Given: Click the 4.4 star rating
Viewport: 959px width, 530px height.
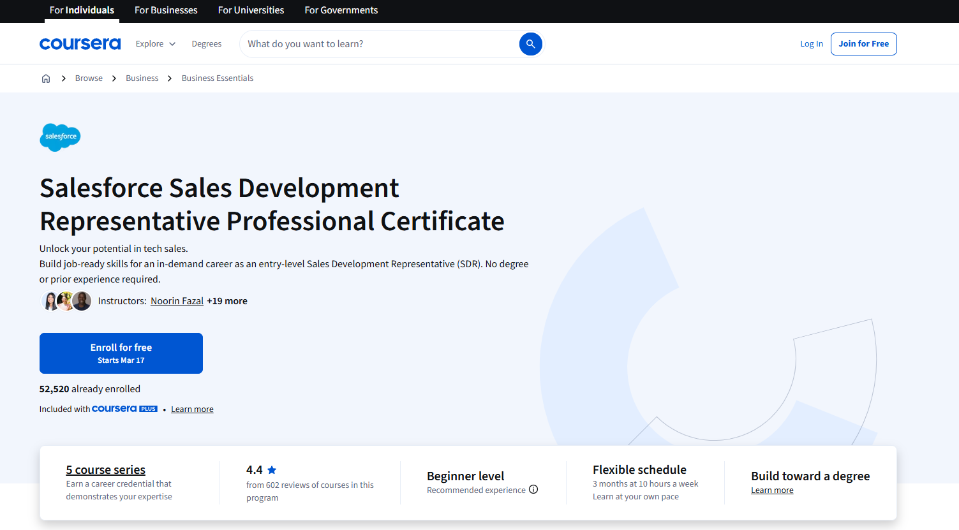Looking at the screenshot, I should (x=262, y=470).
